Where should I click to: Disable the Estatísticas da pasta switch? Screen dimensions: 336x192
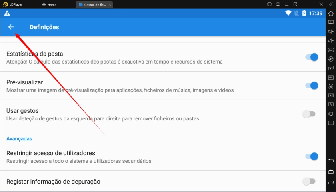pos(312,57)
